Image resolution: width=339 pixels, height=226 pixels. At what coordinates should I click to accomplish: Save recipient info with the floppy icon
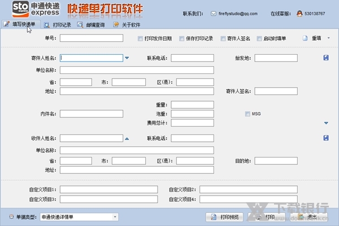(326, 138)
